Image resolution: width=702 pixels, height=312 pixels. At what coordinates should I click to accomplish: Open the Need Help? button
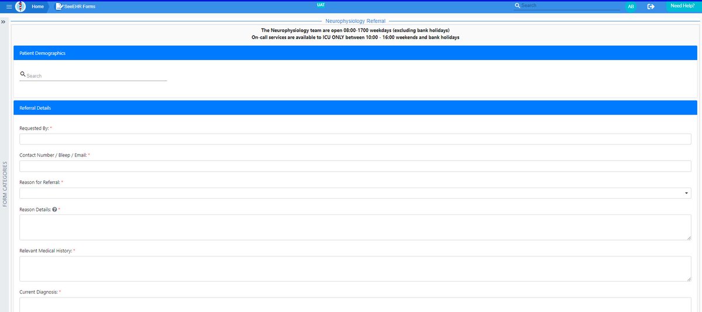tap(683, 5)
